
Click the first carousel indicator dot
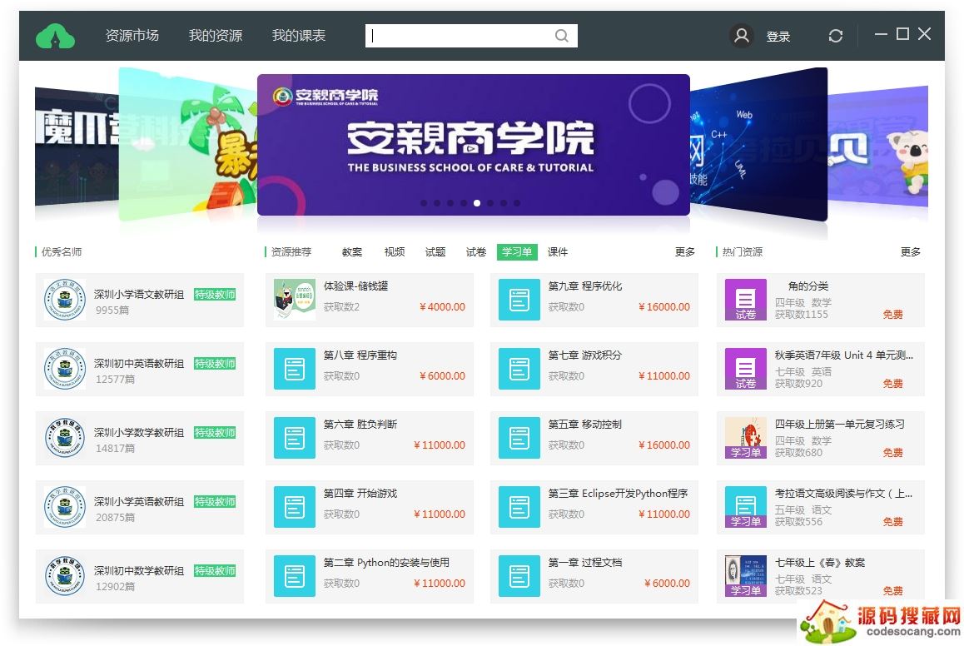(x=424, y=203)
